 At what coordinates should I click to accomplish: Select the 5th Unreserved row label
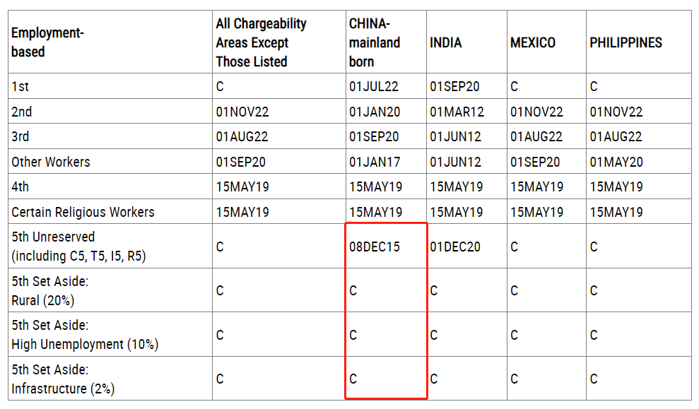(x=78, y=247)
